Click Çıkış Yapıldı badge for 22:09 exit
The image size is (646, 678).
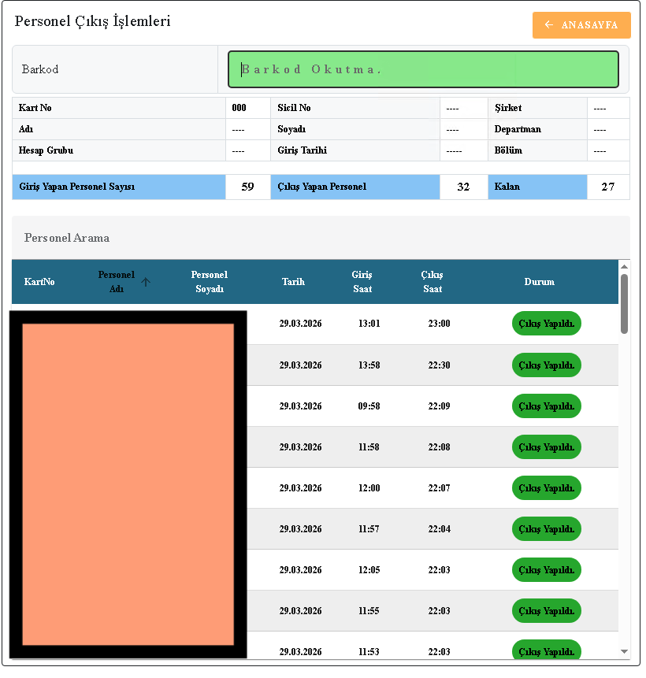(x=546, y=406)
